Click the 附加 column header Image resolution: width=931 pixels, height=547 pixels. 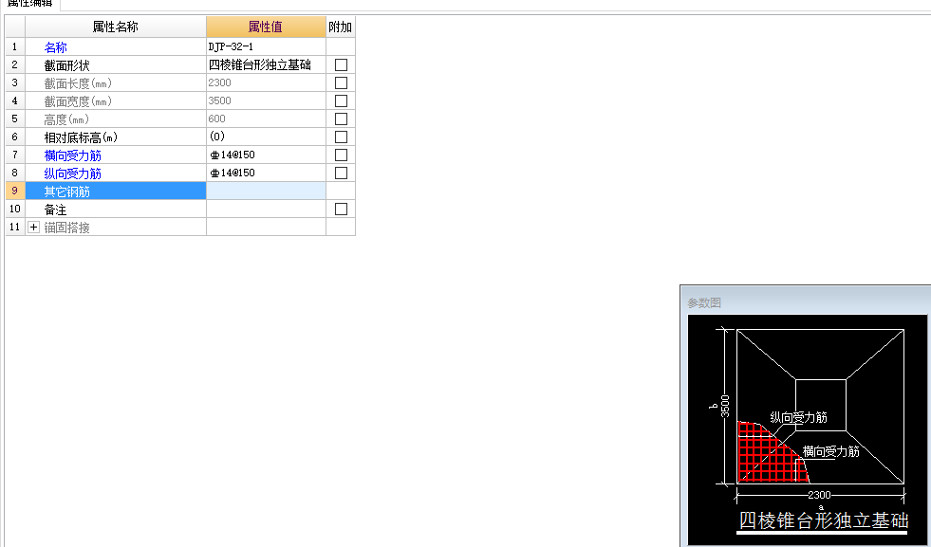pos(340,27)
